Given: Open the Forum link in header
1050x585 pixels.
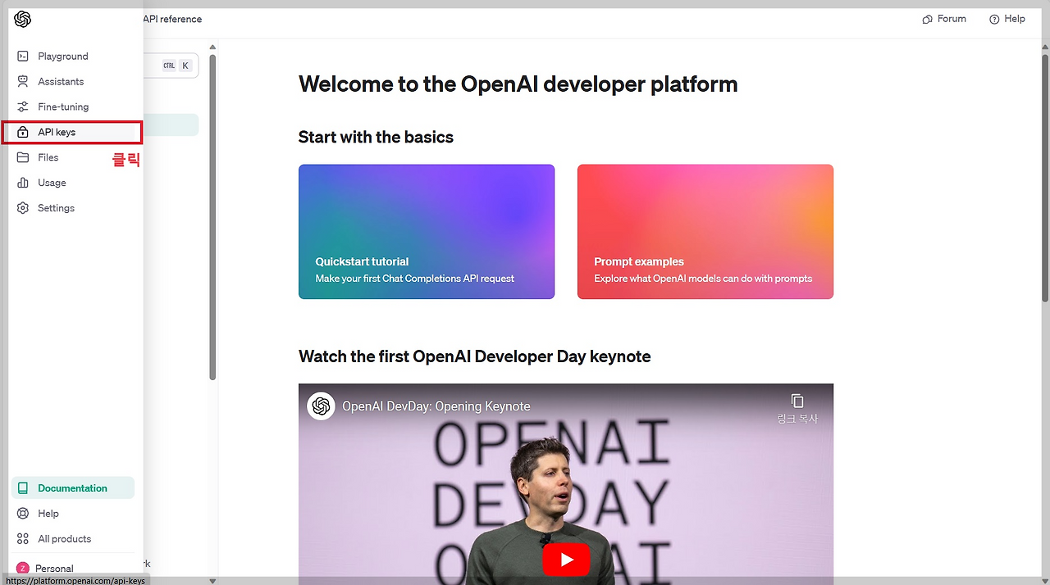Looking at the screenshot, I should pyautogui.click(x=944, y=19).
